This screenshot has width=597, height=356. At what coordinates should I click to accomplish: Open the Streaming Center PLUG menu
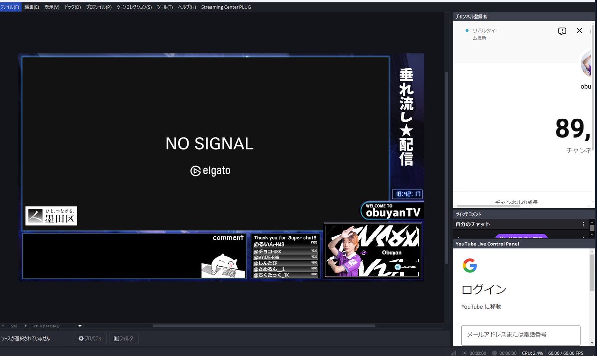tap(226, 7)
